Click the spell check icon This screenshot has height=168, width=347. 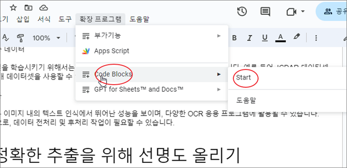click(x=6, y=37)
